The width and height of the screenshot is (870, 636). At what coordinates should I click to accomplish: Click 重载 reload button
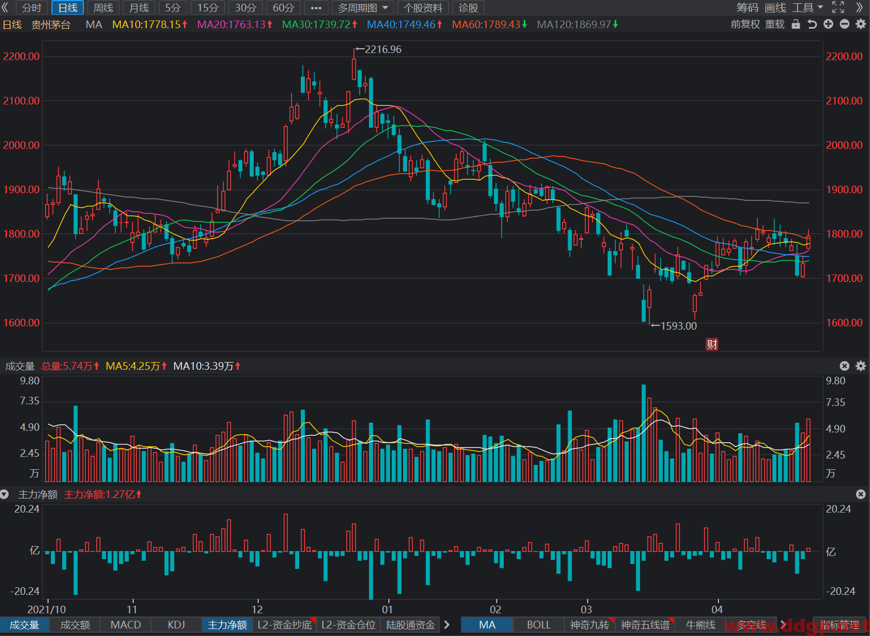point(775,24)
